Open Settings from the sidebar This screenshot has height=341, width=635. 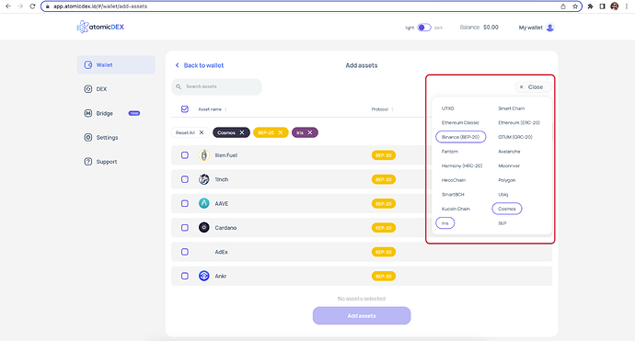101,138
